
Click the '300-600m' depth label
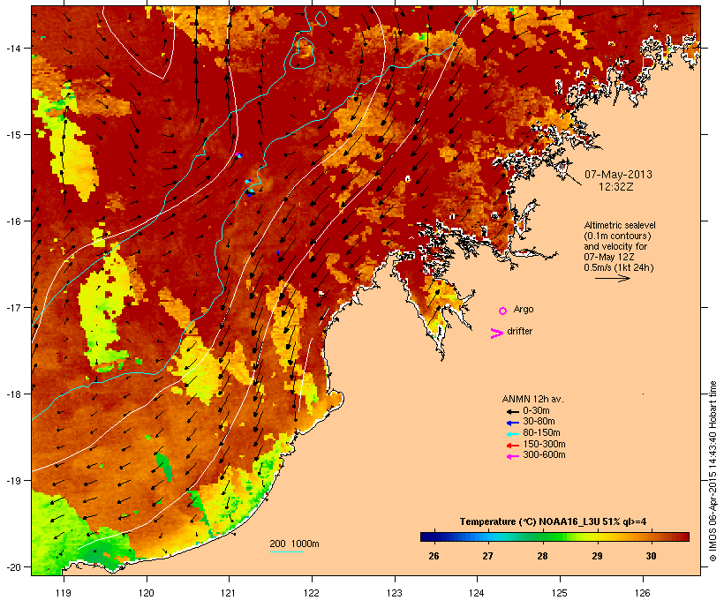point(544,455)
